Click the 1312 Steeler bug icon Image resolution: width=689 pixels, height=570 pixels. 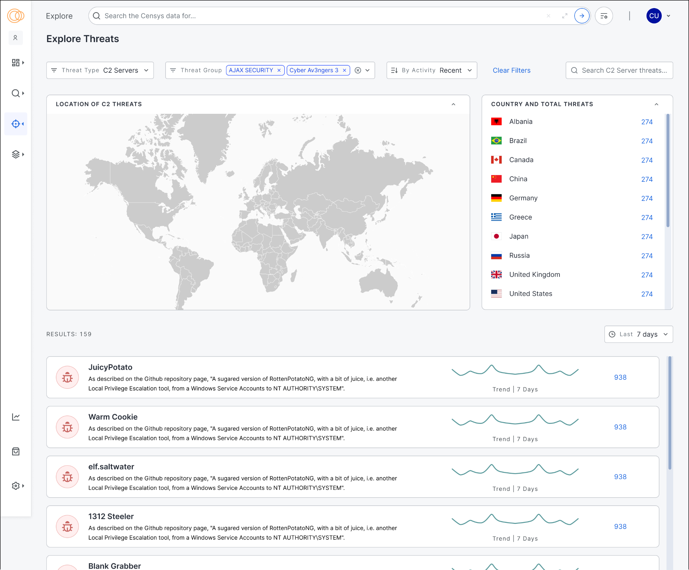click(x=67, y=527)
